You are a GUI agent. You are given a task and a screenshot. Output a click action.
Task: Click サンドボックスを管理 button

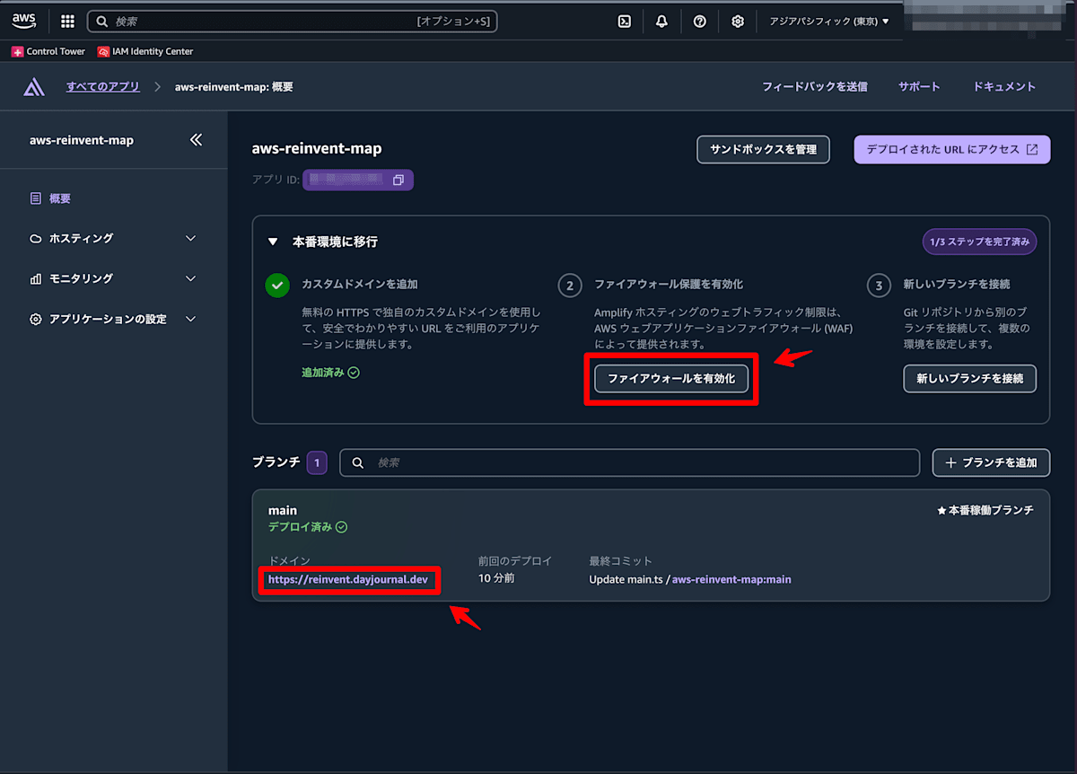click(763, 150)
